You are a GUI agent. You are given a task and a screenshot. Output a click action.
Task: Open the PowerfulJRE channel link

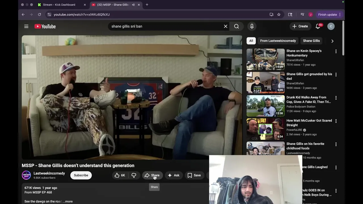[294, 130]
